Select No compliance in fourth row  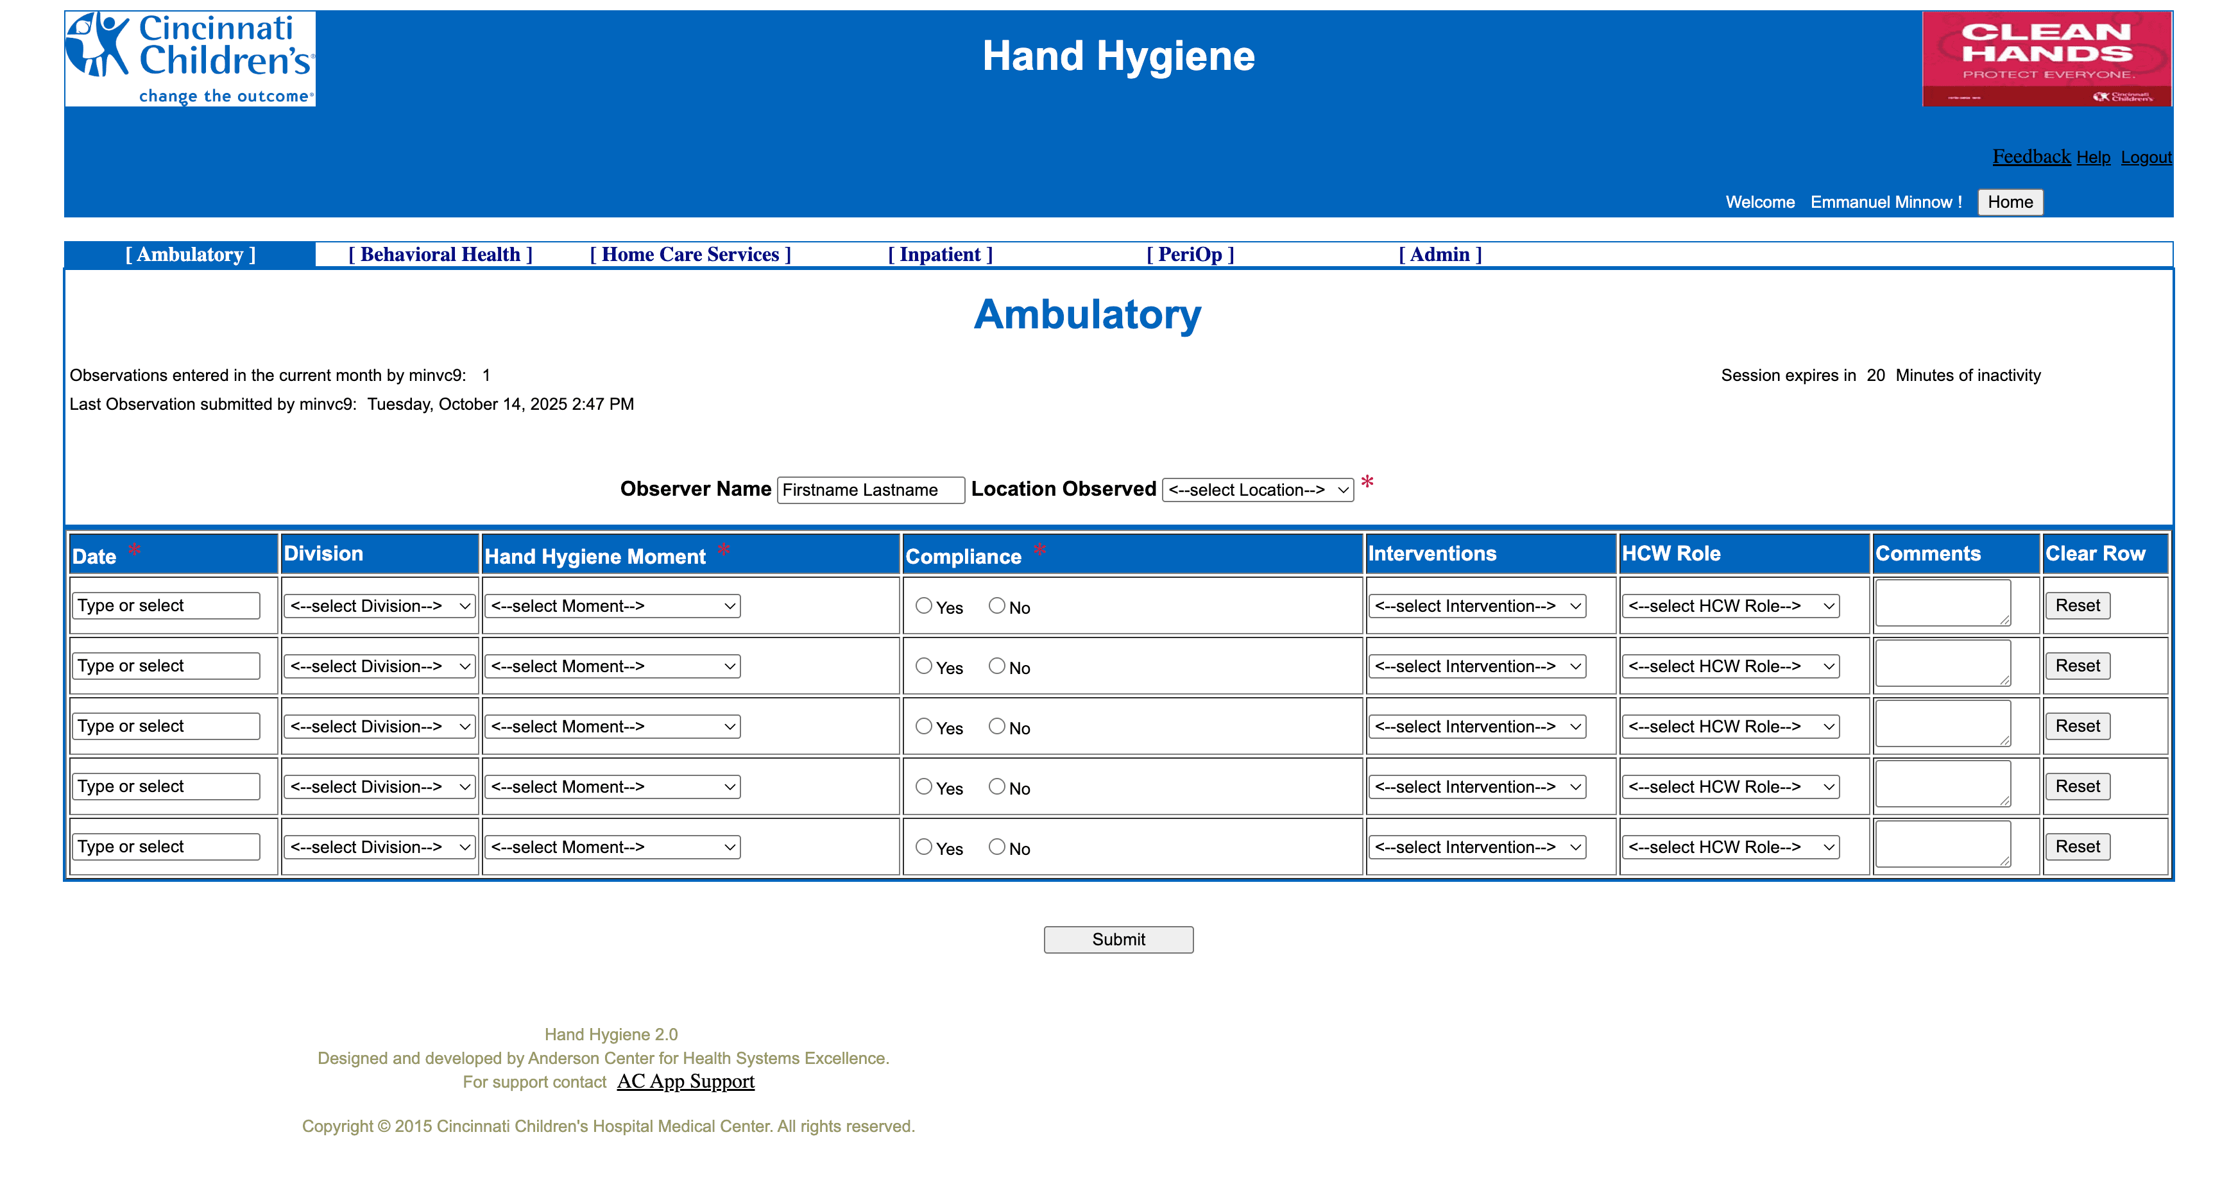[x=996, y=786]
